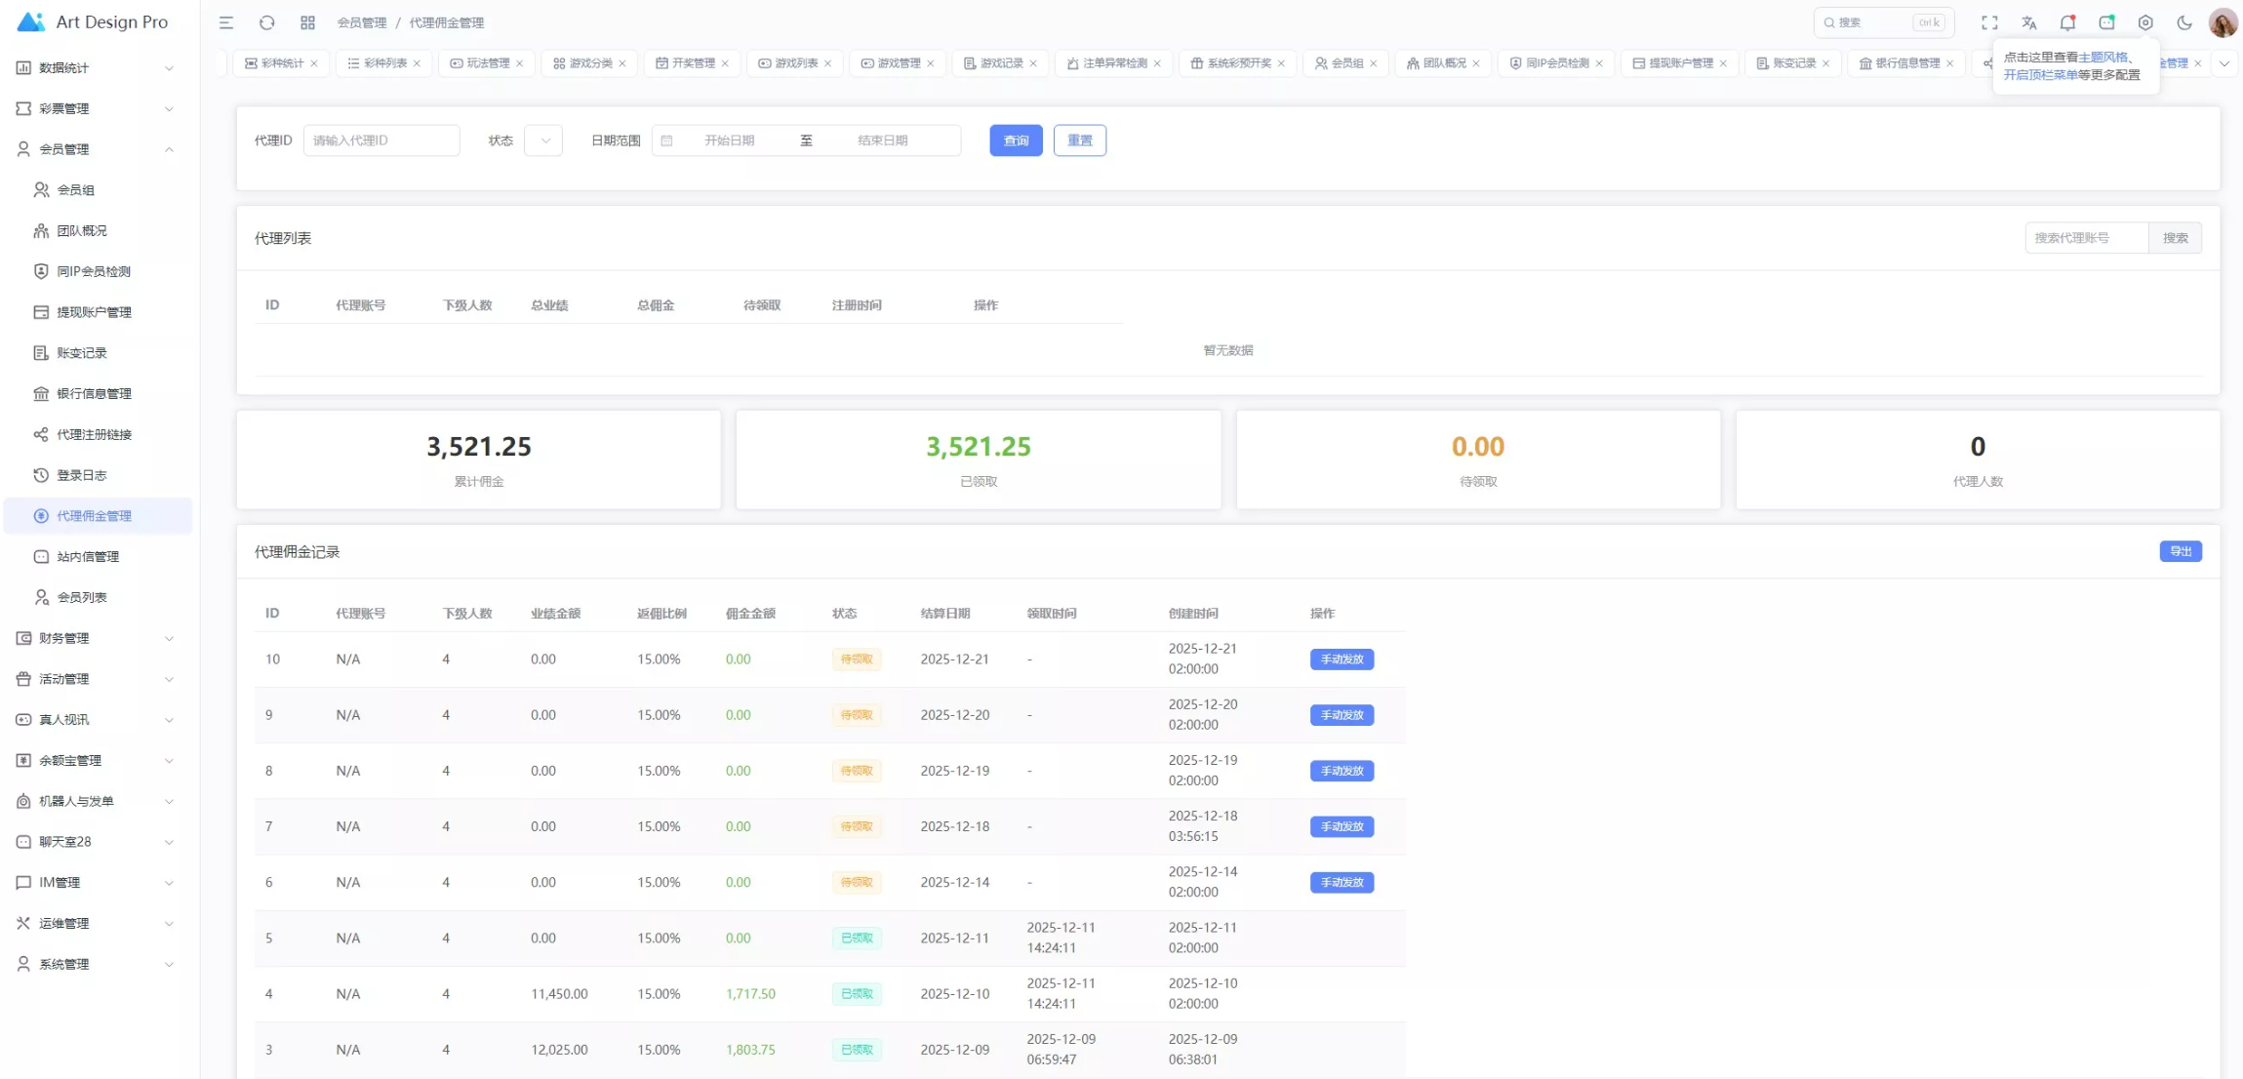Enter fullscreen mode via header icon
This screenshot has width=2243, height=1079.
point(1989,22)
